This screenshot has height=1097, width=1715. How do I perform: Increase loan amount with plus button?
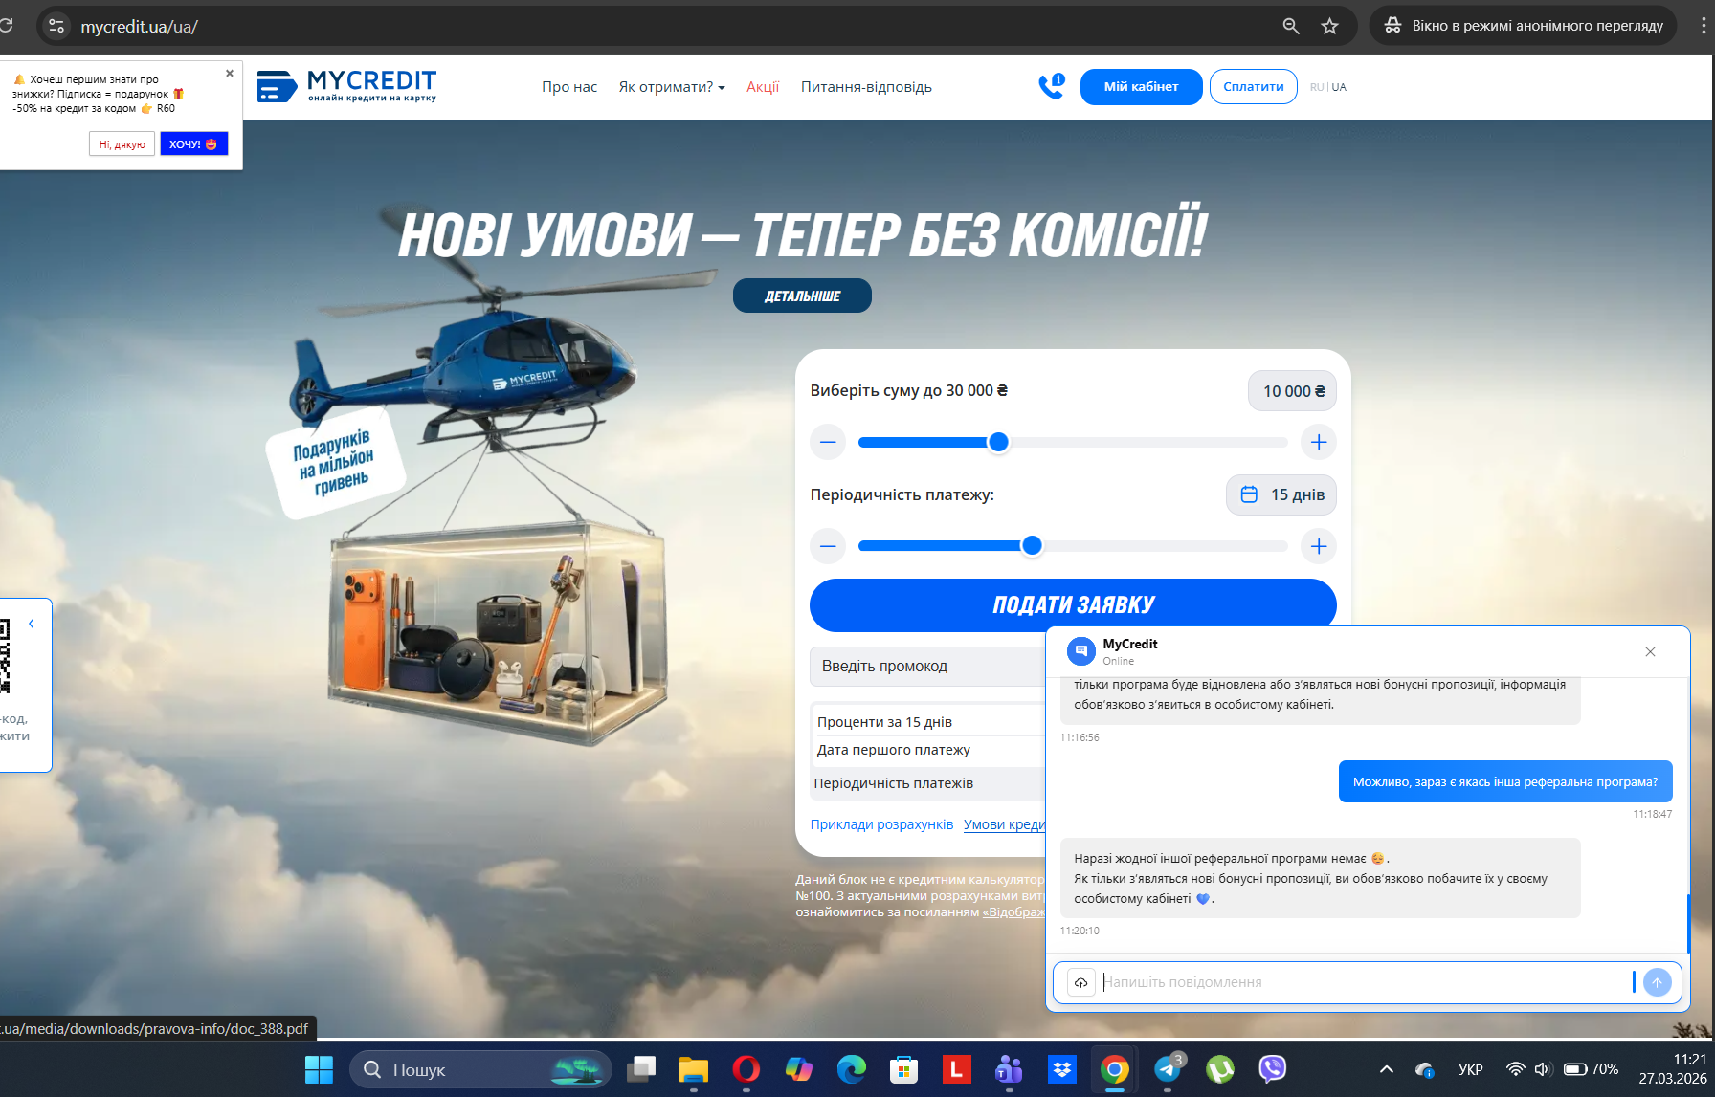[1319, 442]
